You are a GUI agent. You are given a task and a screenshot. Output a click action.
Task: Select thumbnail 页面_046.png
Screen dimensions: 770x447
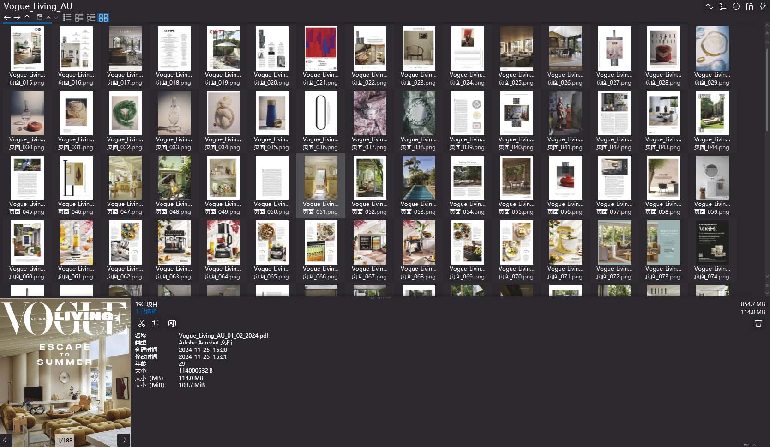76,178
